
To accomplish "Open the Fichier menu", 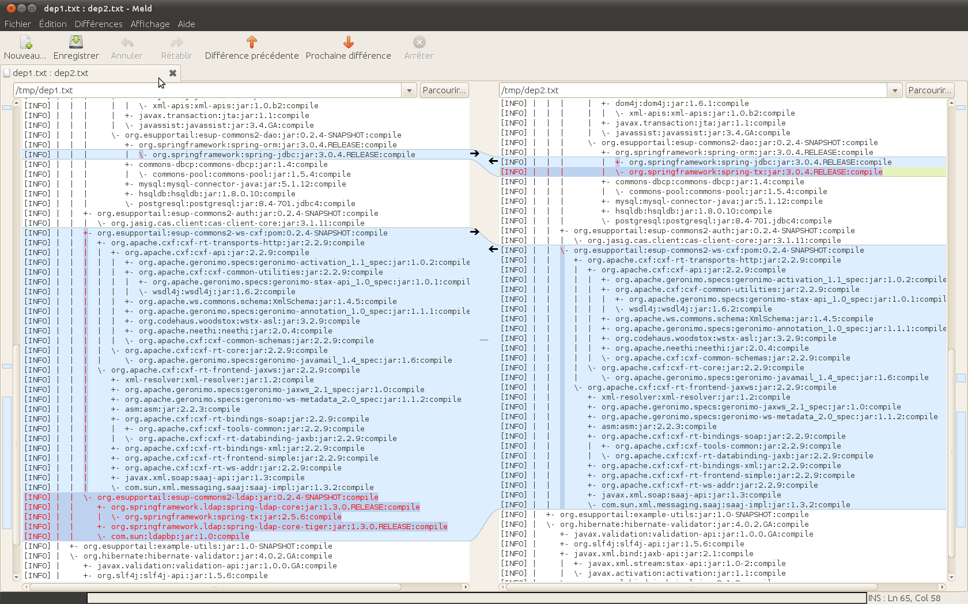I will 17,24.
